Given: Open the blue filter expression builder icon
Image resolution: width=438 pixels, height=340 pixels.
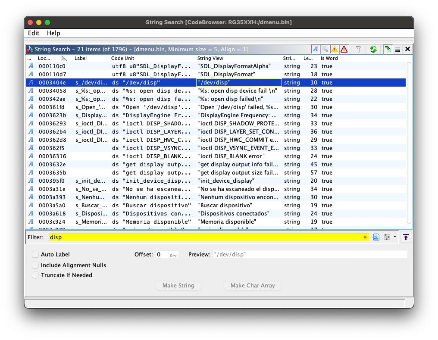Looking at the screenshot, I should click(x=376, y=237).
